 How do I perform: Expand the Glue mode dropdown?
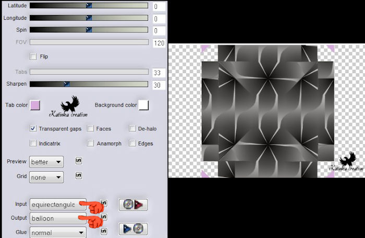coord(57,232)
